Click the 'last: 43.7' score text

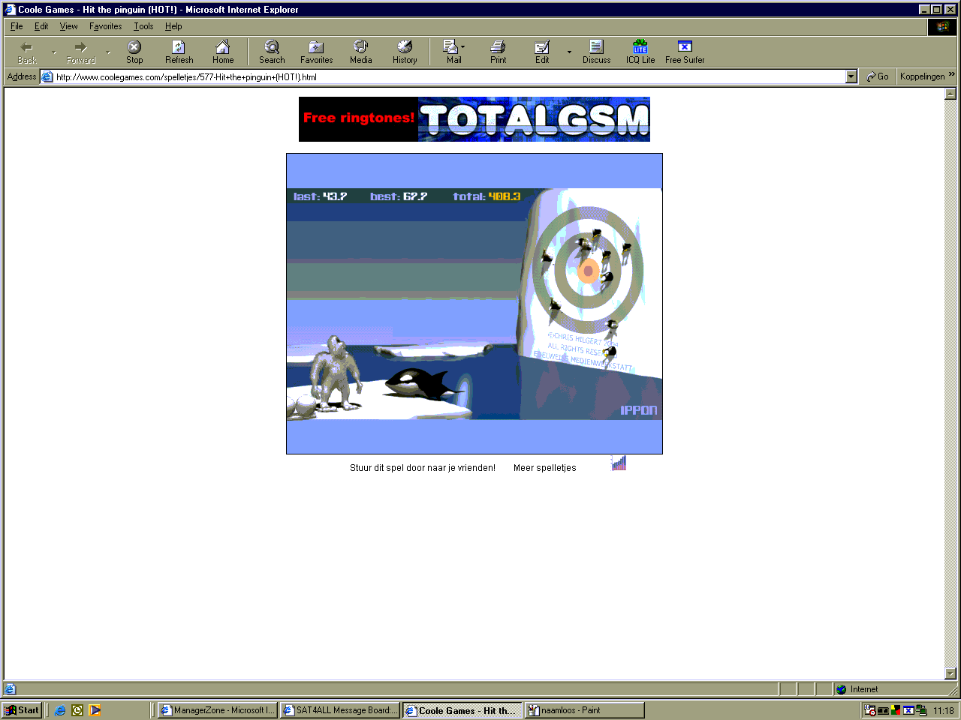(320, 196)
